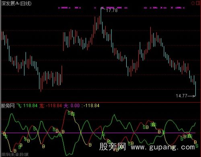This screenshot has width=201, height=157.
Task: Click the green 飞: 118.84 indicator value
Action: coord(27,106)
